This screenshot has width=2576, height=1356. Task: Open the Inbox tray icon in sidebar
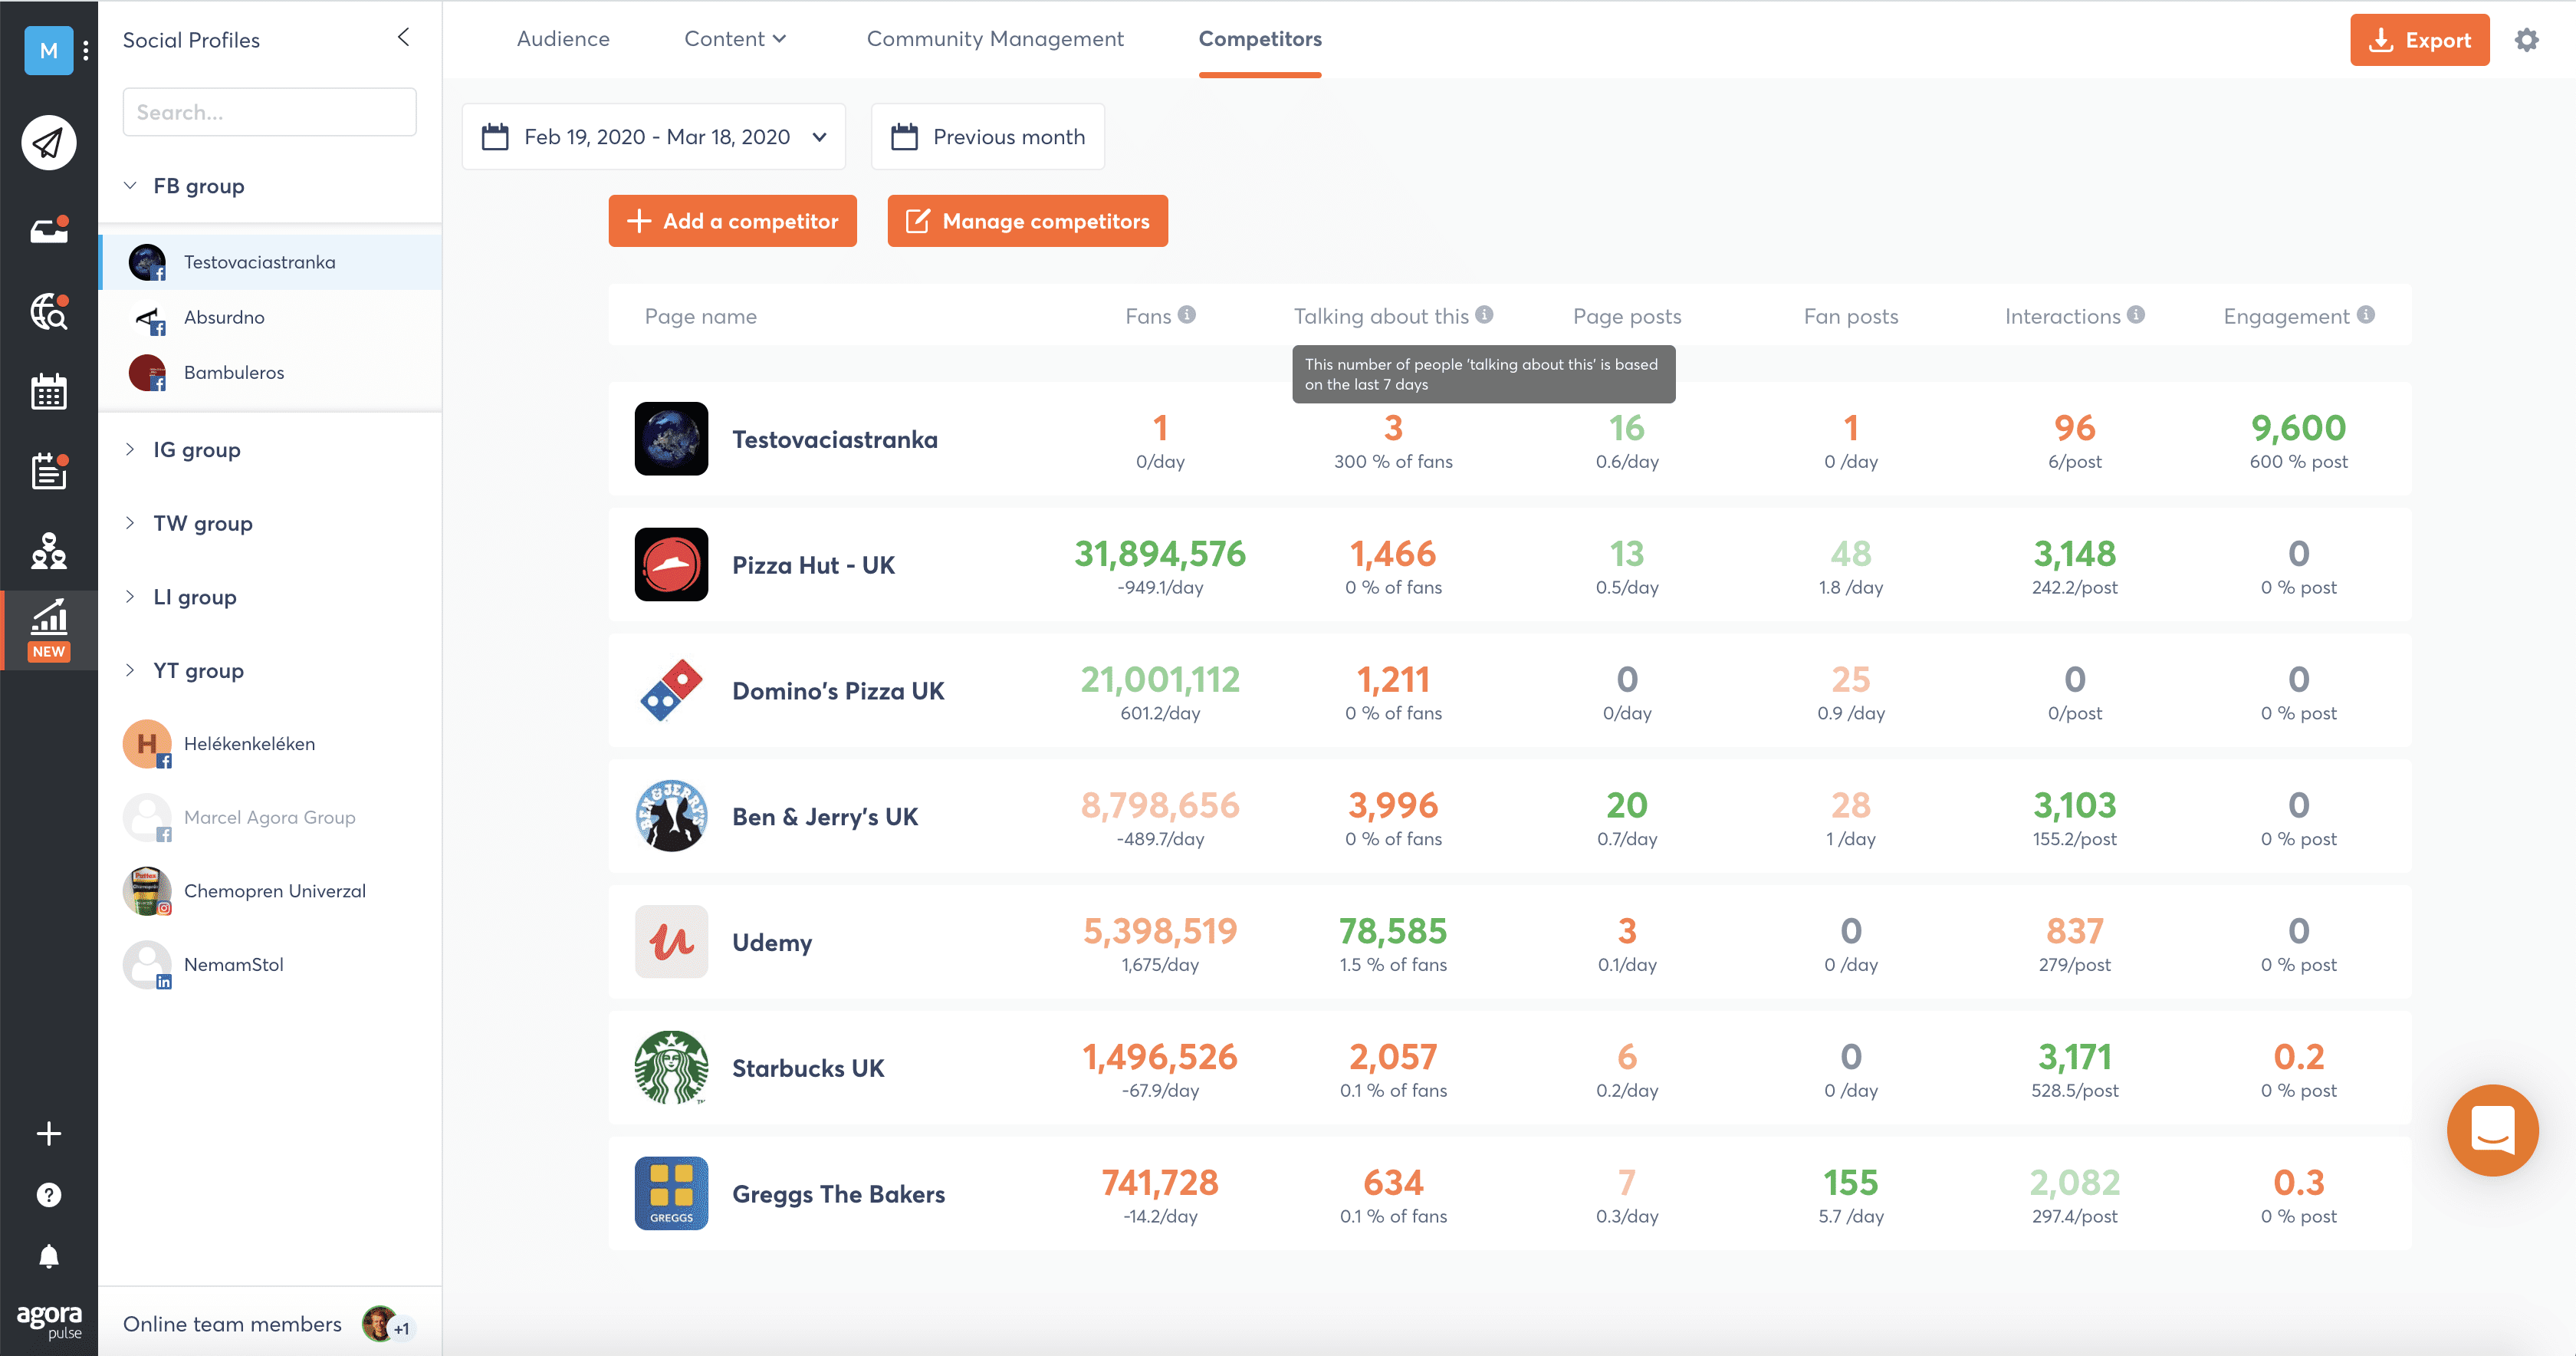pos(48,230)
